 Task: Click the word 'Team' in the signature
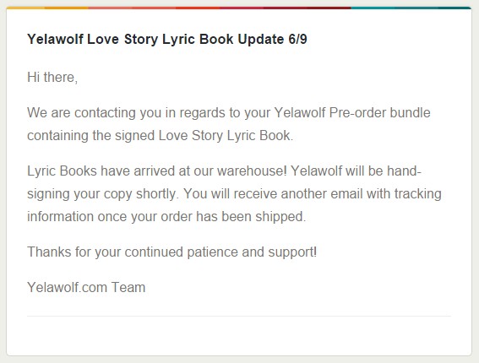pos(128,288)
